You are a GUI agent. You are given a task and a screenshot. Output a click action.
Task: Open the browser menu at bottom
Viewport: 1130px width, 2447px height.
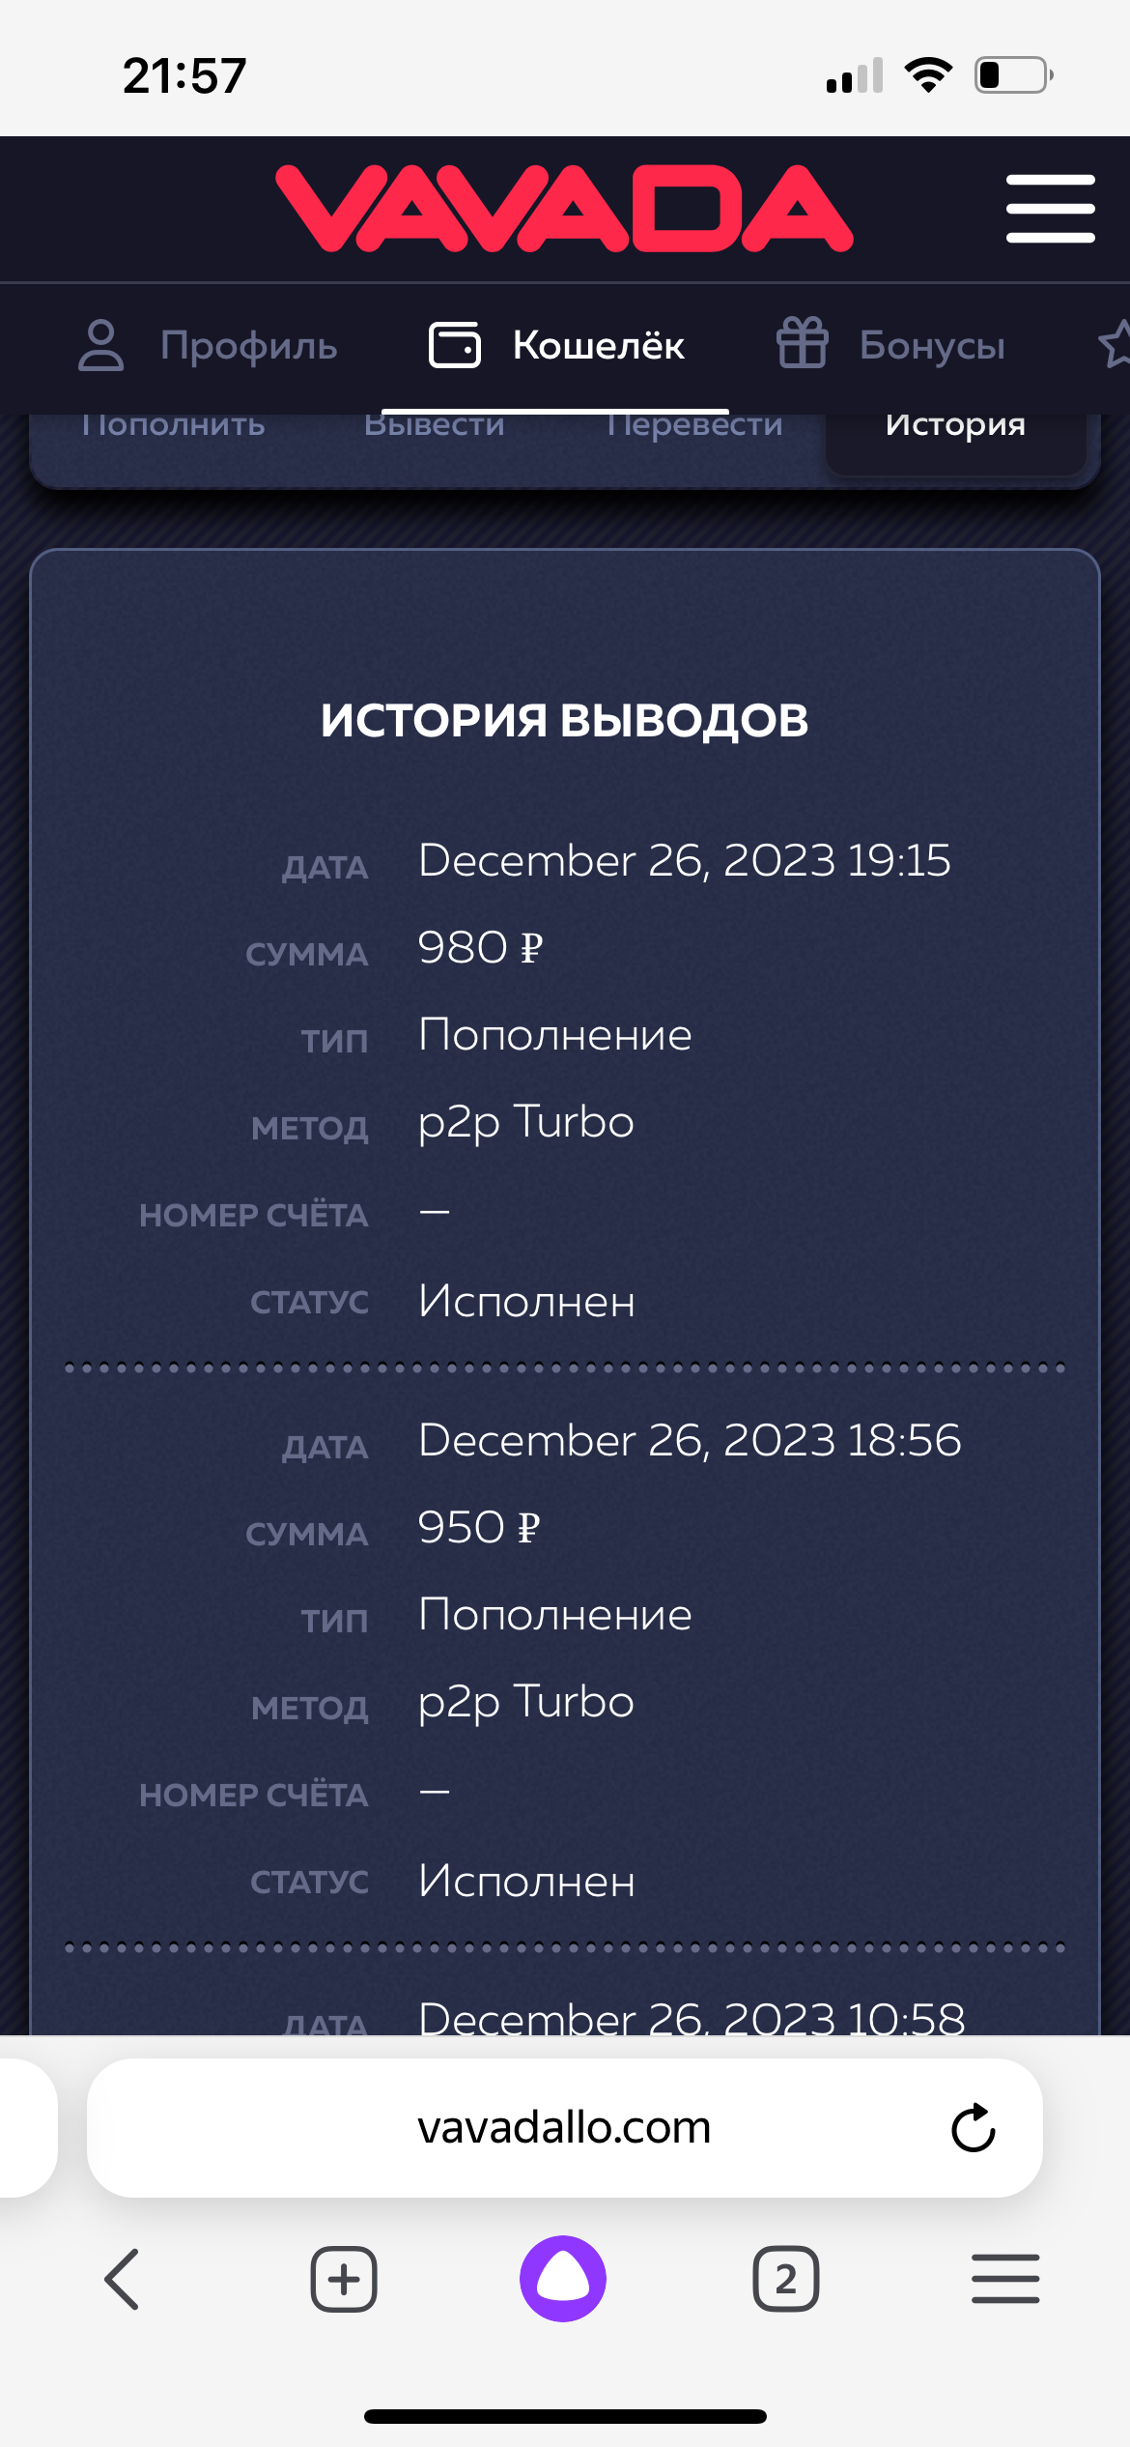pos(1005,2279)
